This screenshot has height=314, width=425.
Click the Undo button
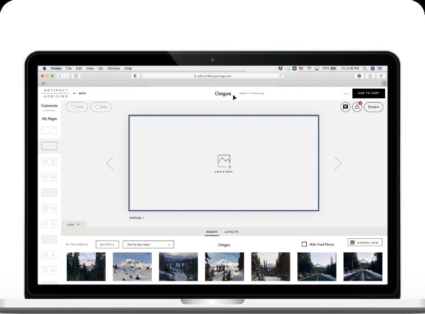click(77, 107)
